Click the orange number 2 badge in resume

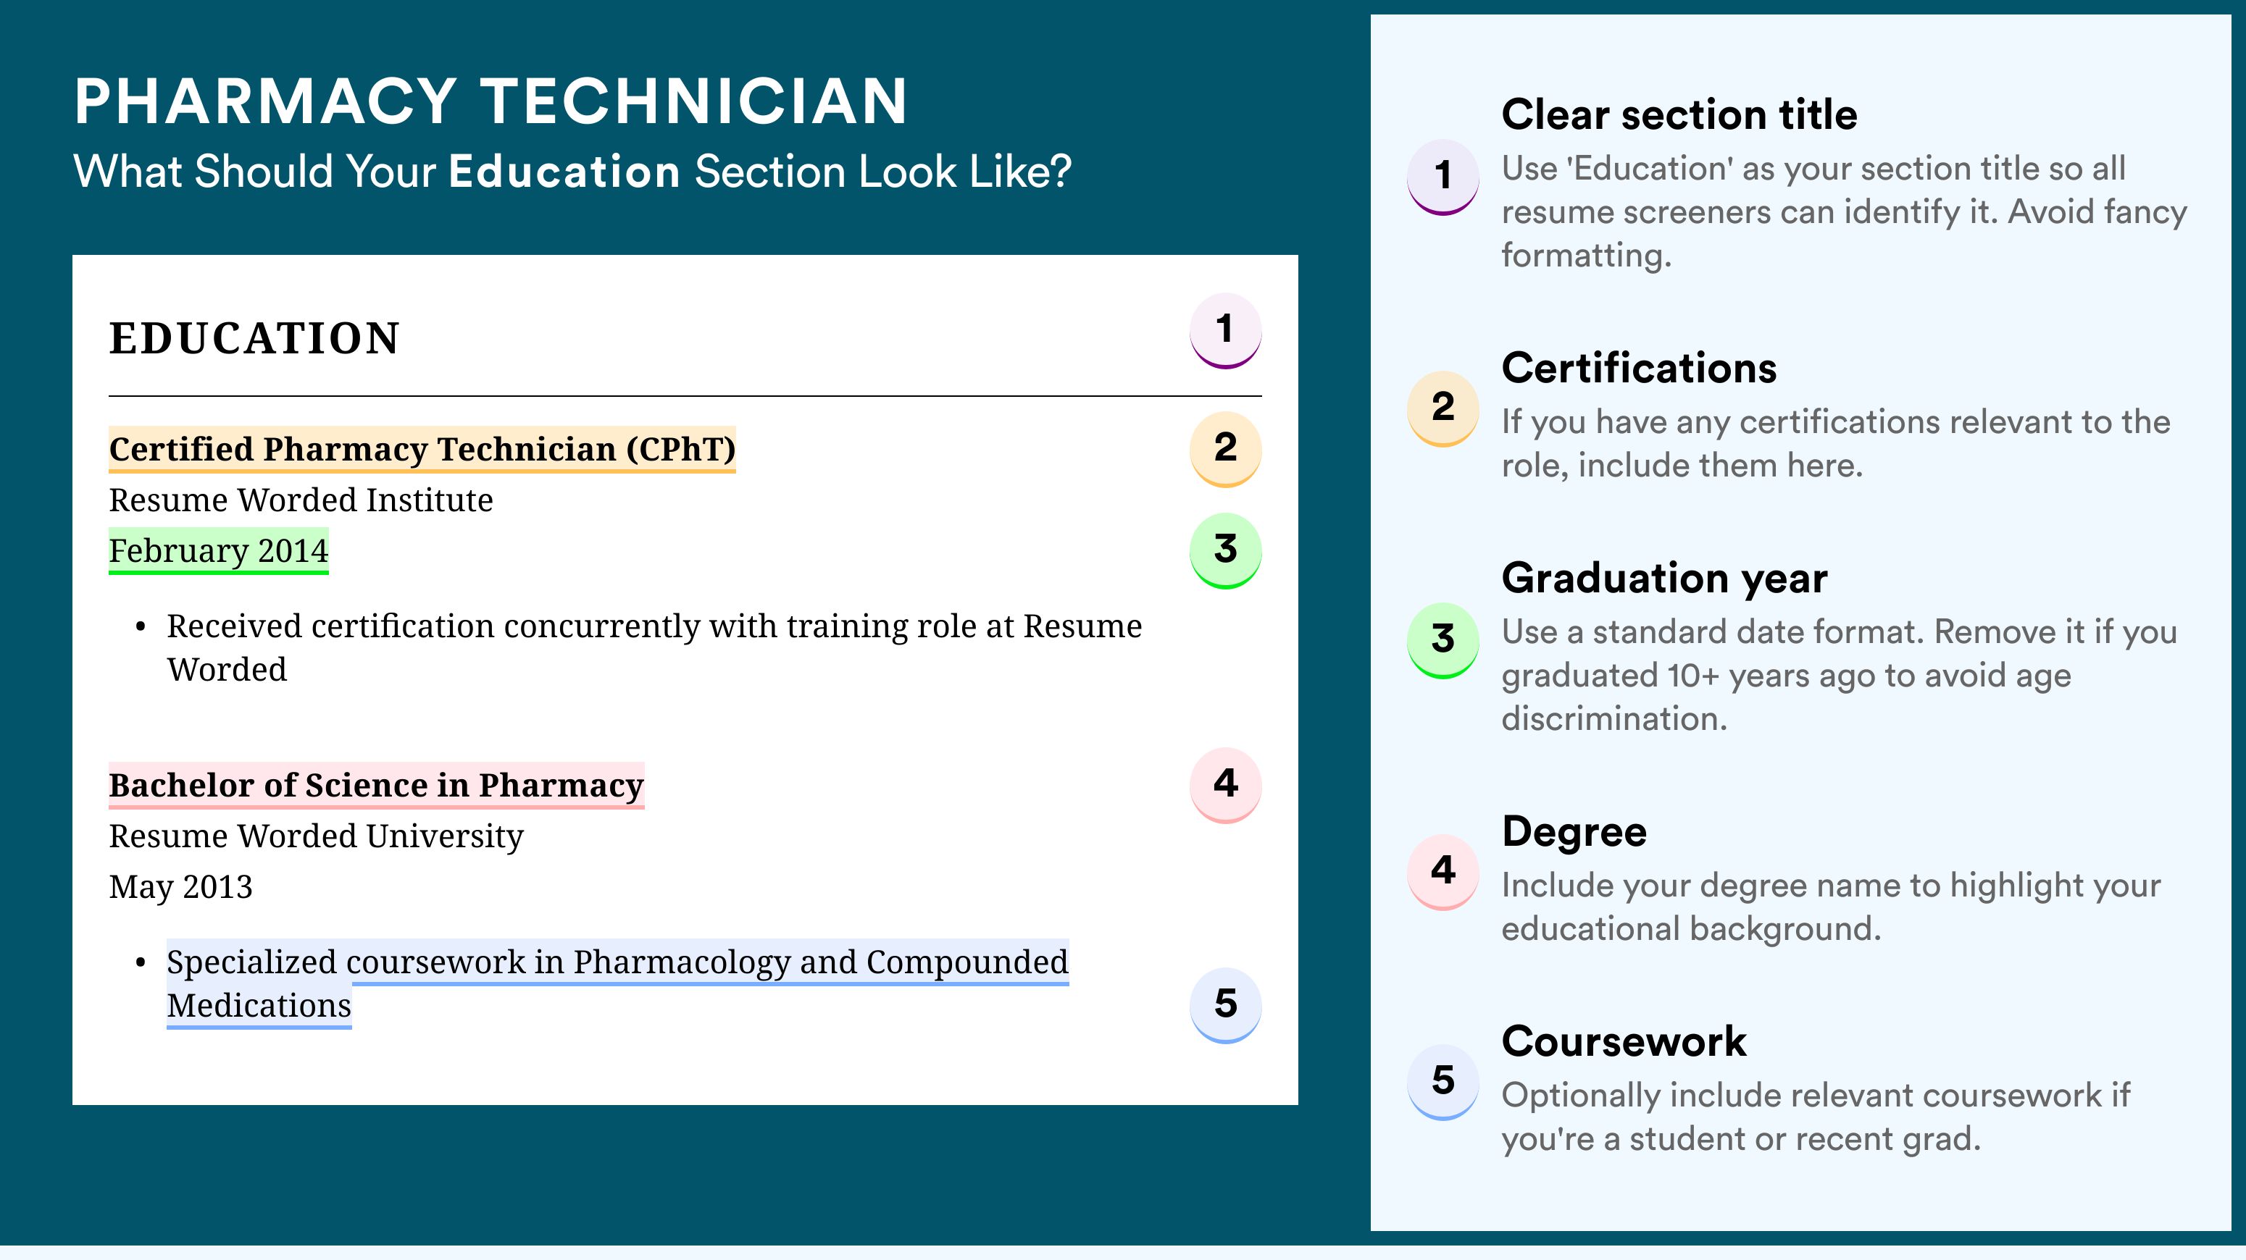pos(1225,449)
